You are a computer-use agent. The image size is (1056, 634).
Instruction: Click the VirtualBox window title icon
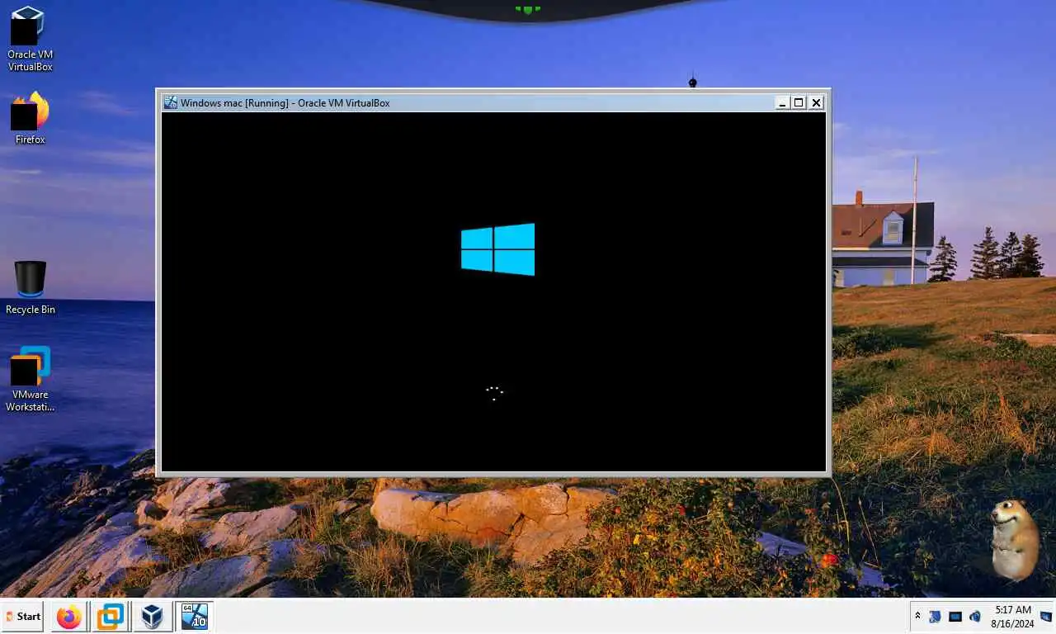click(171, 102)
